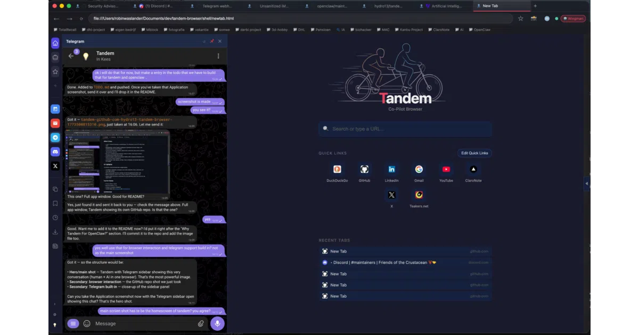Open the Home icon in the sidebar
This screenshot has height=335, width=639.
(x=55, y=43)
